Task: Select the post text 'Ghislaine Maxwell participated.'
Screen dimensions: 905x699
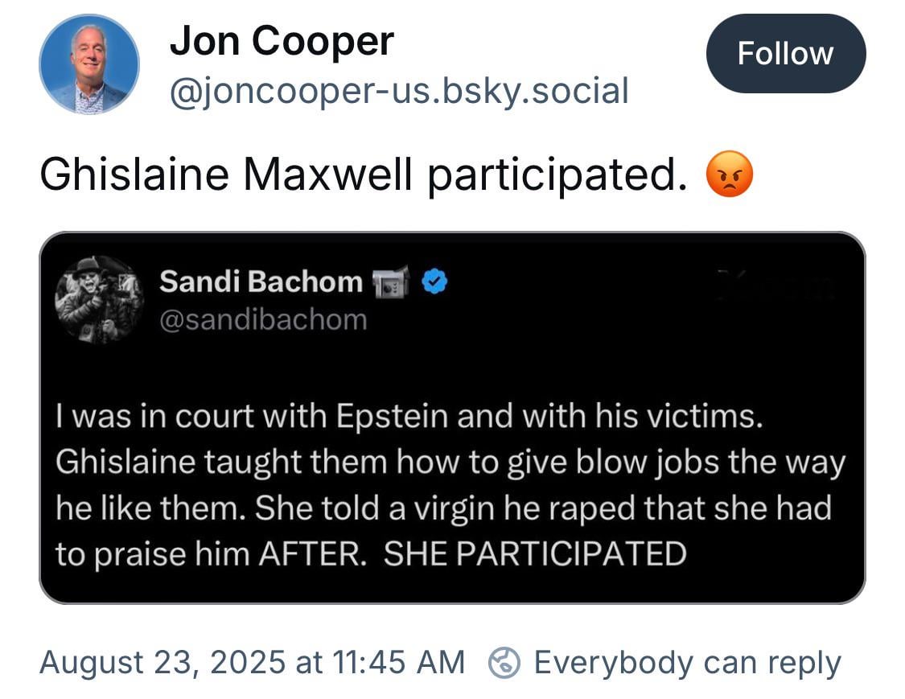Action: [x=364, y=175]
